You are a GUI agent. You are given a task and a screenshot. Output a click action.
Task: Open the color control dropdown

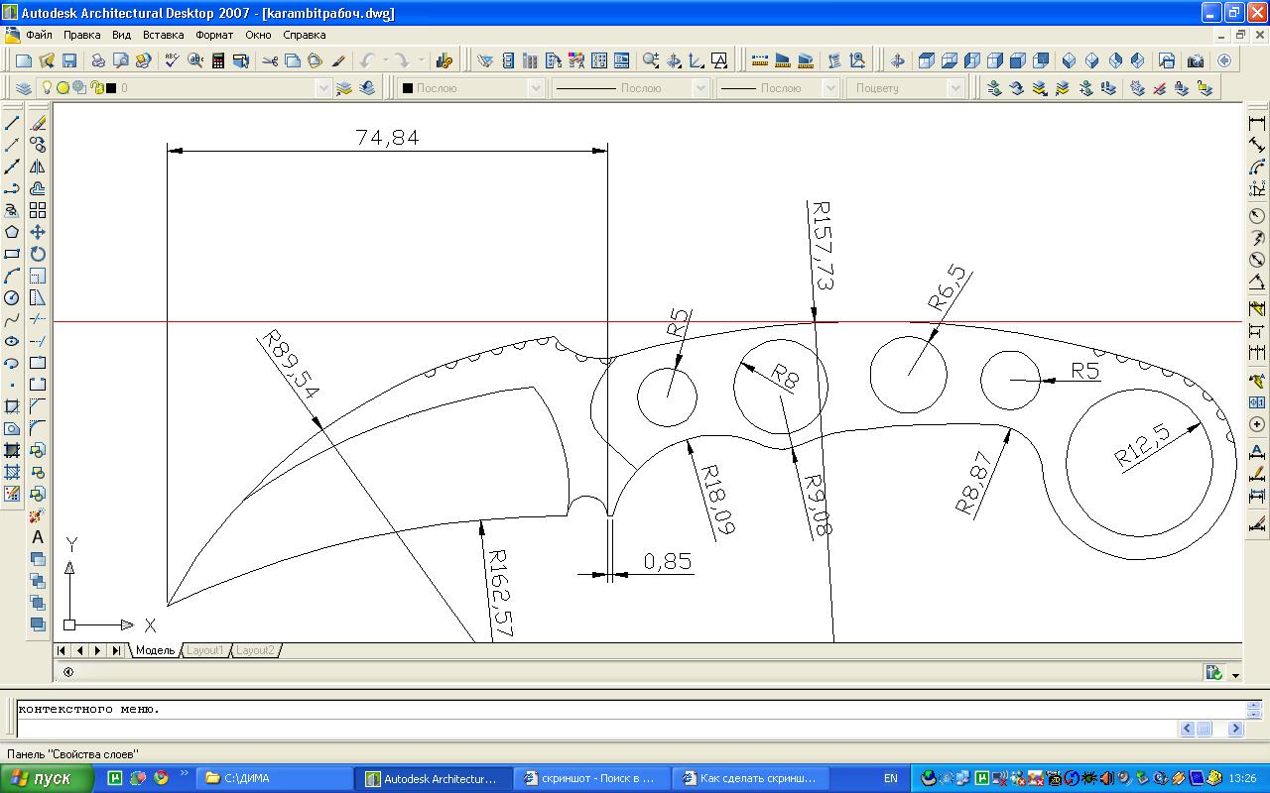point(536,88)
